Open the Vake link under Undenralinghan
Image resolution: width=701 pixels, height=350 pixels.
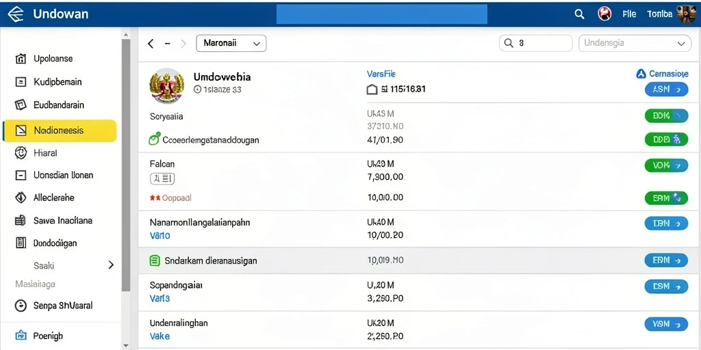coord(160,336)
